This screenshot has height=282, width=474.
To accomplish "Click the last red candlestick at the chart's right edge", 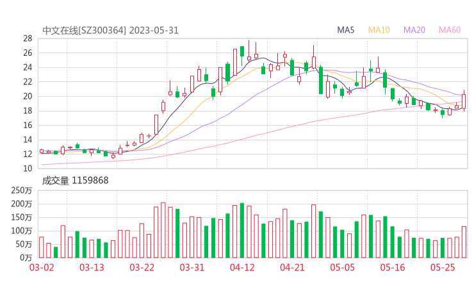I will tap(464, 101).
